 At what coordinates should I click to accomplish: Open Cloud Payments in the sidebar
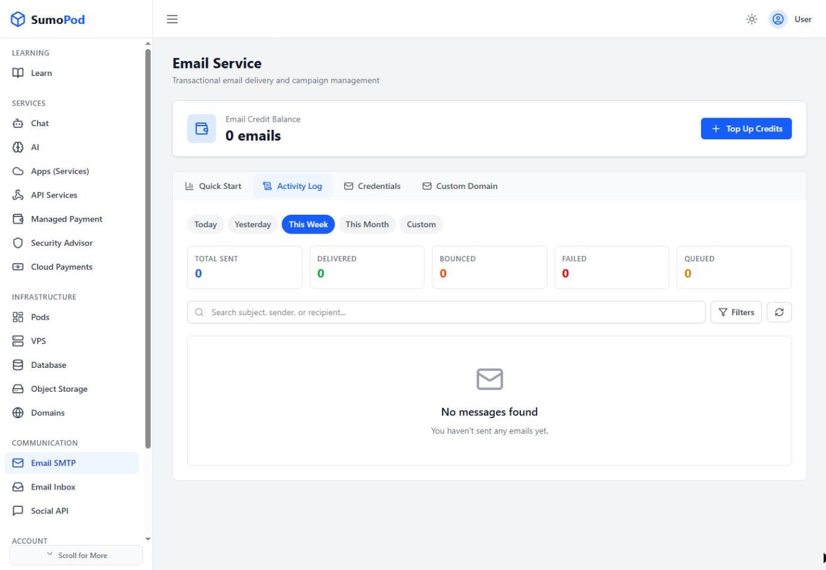pyautogui.click(x=72, y=267)
